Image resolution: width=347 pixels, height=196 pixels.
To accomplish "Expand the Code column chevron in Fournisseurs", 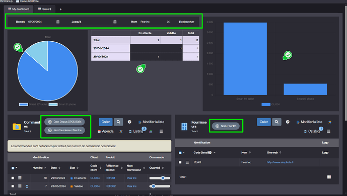I will coord(215,152).
